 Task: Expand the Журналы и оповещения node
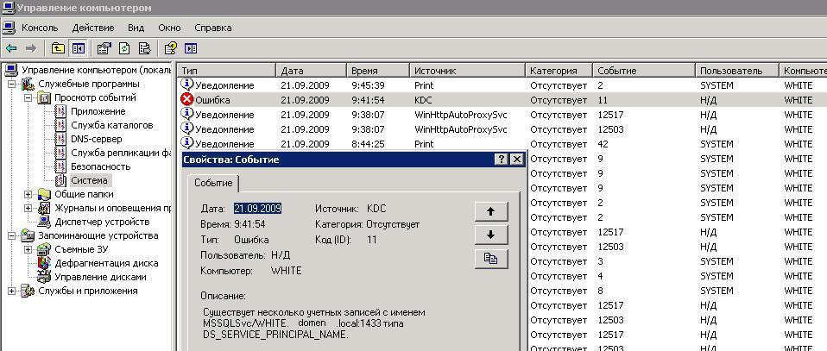click(28, 208)
